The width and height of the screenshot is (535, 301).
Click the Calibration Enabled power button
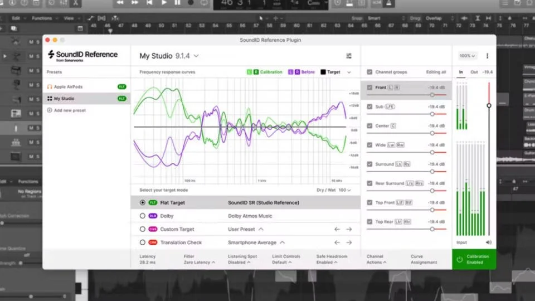click(474, 259)
